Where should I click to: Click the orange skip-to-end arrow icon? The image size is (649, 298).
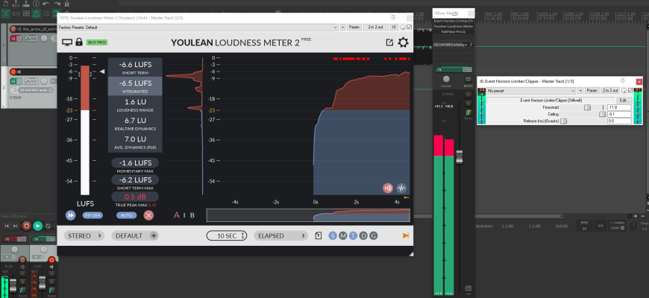point(405,235)
